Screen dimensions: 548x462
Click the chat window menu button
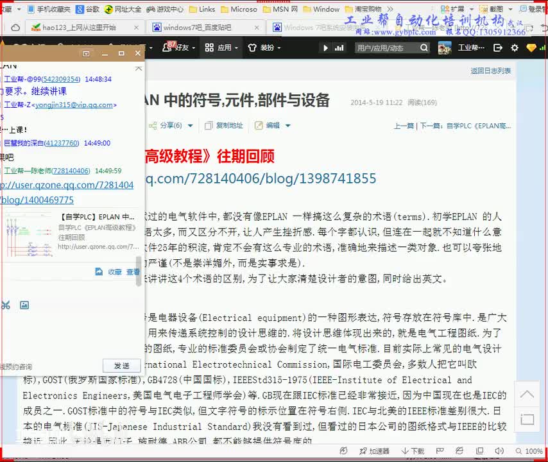[86, 53]
